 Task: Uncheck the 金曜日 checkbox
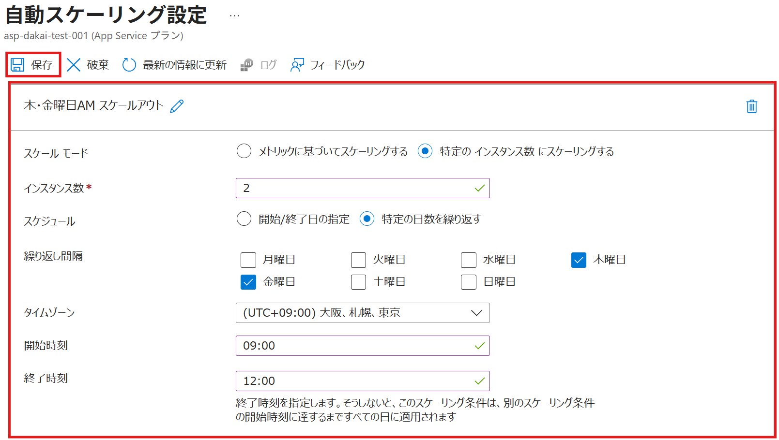pyautogui.click(x=248, y=282)
